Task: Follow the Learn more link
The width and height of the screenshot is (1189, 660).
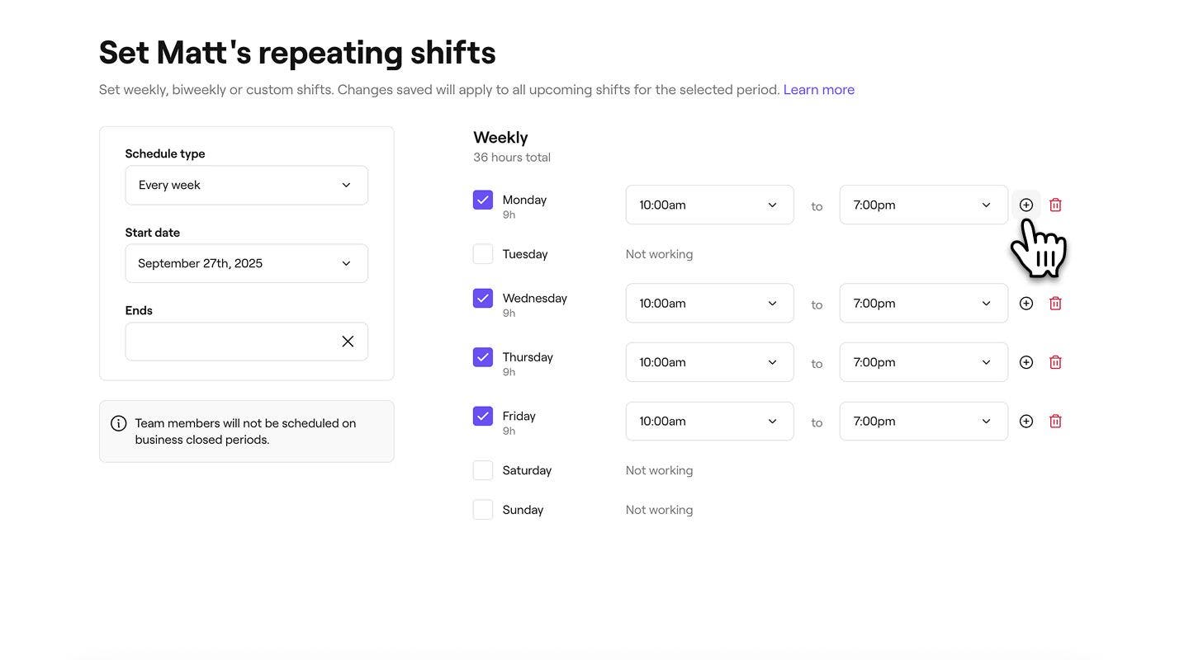Action: (818, 90)
